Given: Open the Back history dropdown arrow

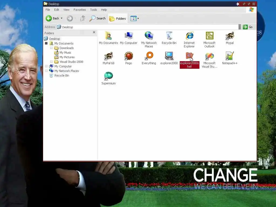Looking at the screenshot, I should point(62,18).
